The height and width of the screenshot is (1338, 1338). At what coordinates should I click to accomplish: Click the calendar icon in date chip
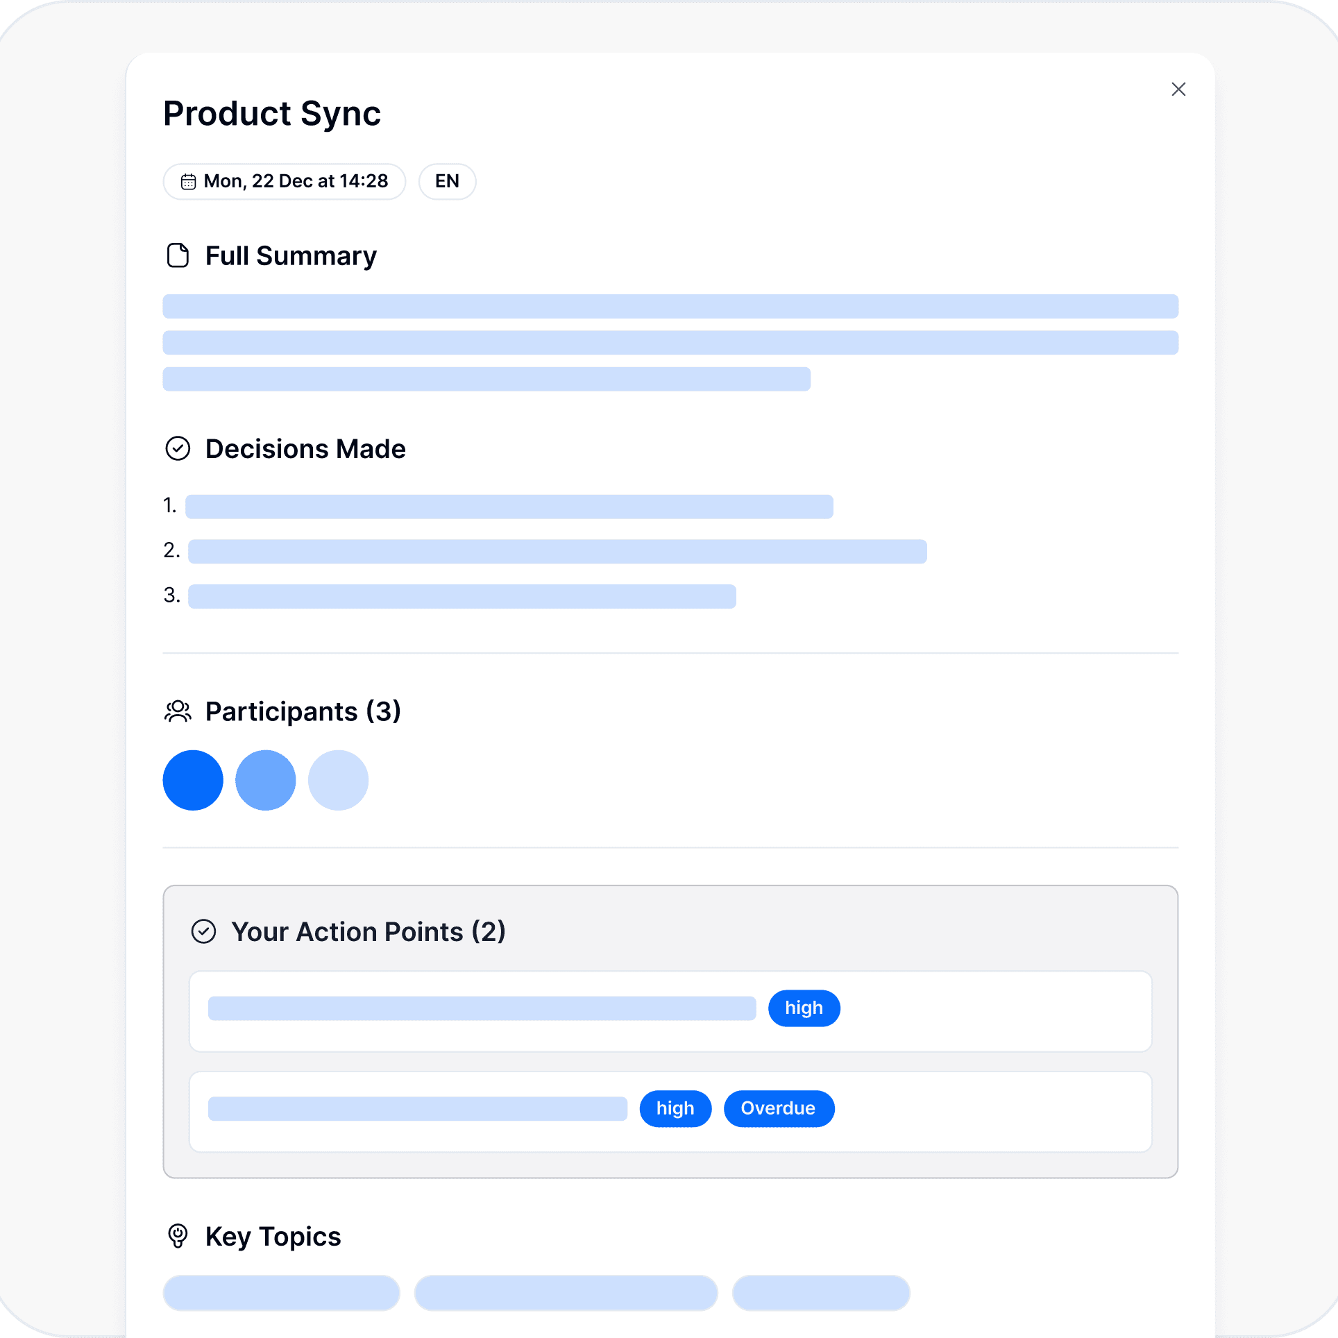point(188,182)
